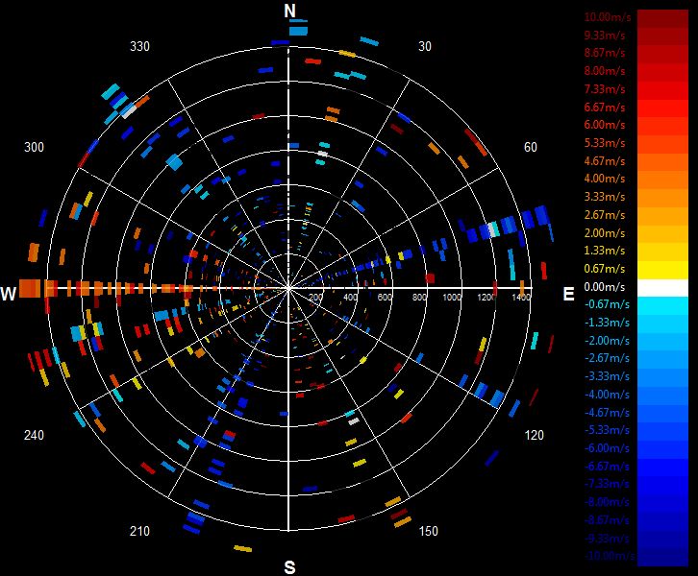Select the W compass label

tap(8, 294)
